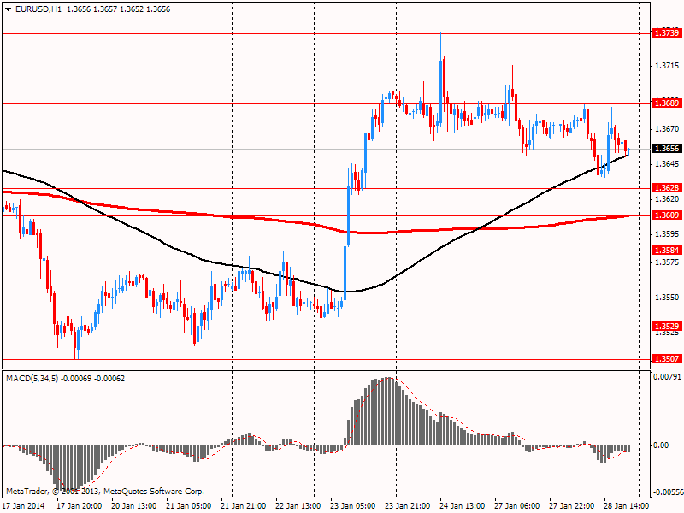684x513 pixels.
Task: Select the 1.3507 support level label
Action: coord(666,359)
